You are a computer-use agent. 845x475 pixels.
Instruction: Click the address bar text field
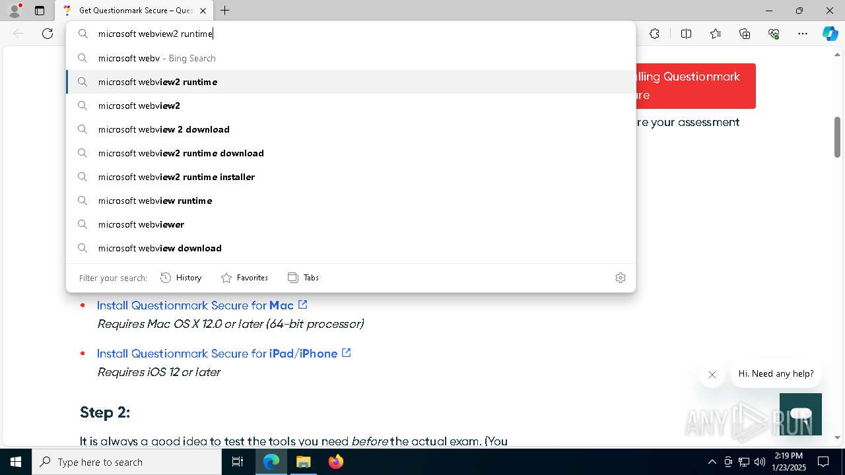tap(351, 34)
